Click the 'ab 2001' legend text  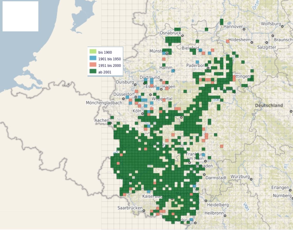tap(105, 72)
